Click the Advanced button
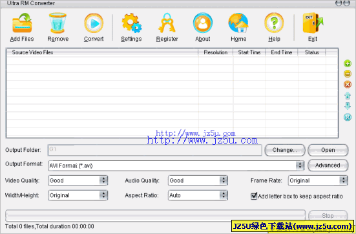Screen dimensions: 356x234 coord(328,165)
